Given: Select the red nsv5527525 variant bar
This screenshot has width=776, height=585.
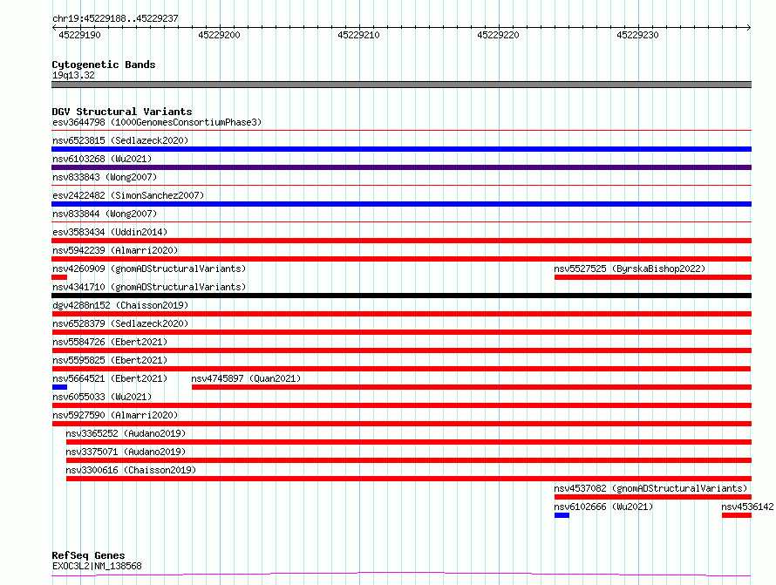Looking at the screenshot, I should 653,277.
